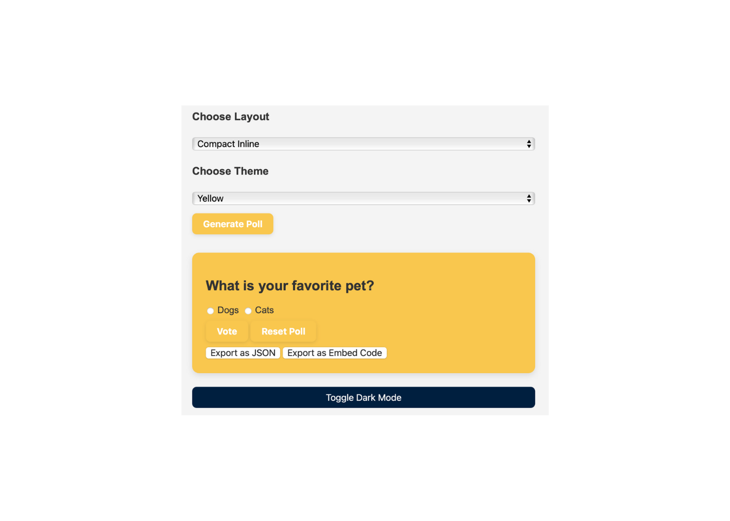Click the Compact Inline text in the layout field

click(228, 144)
